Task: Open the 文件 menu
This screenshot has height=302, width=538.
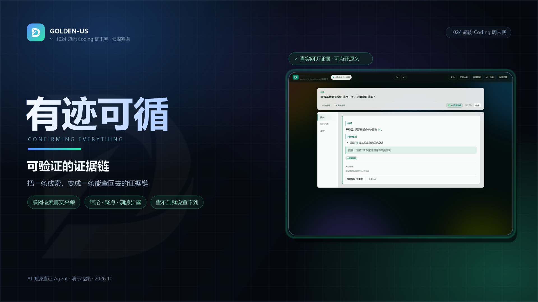Action: tap(453, 77)
